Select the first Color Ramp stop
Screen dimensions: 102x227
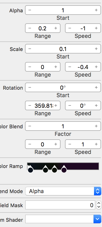point(30,169)
